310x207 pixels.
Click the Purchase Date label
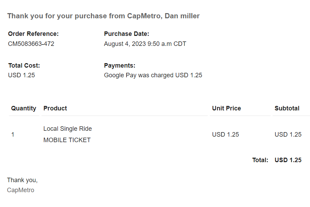pyautogui.click(x=126, y=34)
